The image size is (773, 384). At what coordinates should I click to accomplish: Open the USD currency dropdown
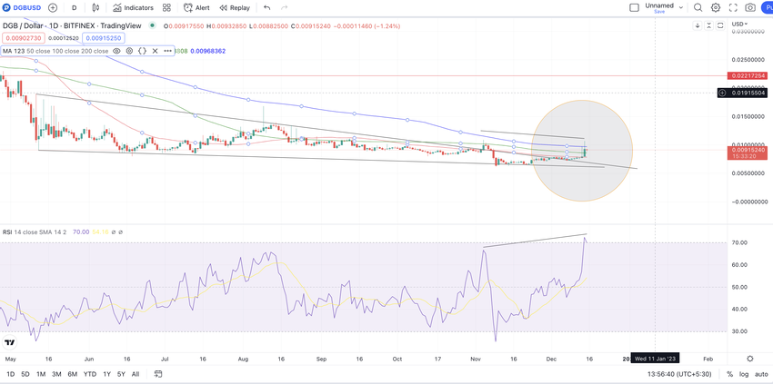[739, 24]
